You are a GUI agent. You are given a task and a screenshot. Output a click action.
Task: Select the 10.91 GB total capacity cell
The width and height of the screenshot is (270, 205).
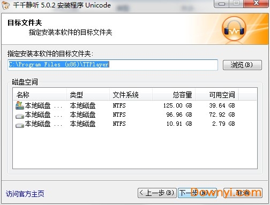tap(179, 124)
